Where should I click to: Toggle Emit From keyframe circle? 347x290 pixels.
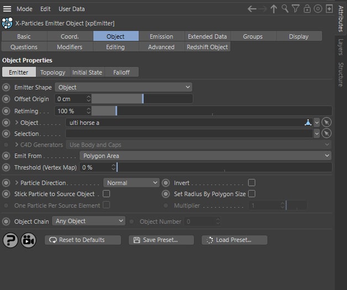click(x=6, y=156)
